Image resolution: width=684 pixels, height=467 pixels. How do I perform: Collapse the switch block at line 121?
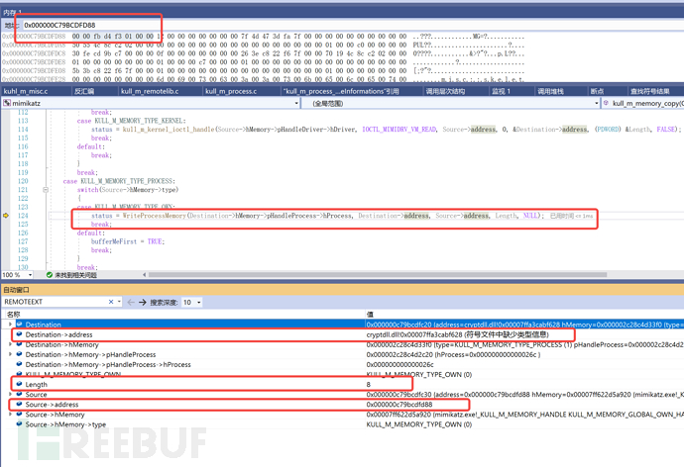coord(46,190)
